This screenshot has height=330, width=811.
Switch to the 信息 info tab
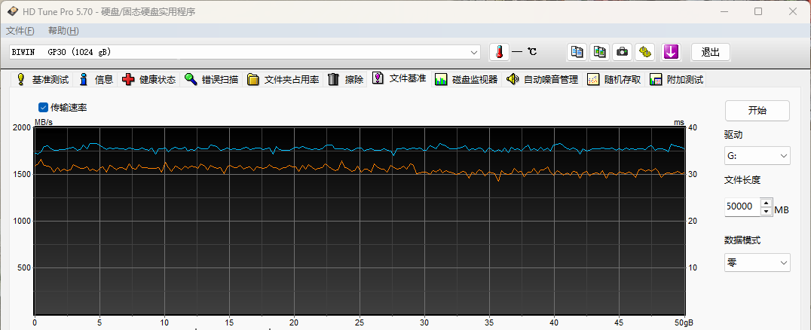(x=96, y=80)
